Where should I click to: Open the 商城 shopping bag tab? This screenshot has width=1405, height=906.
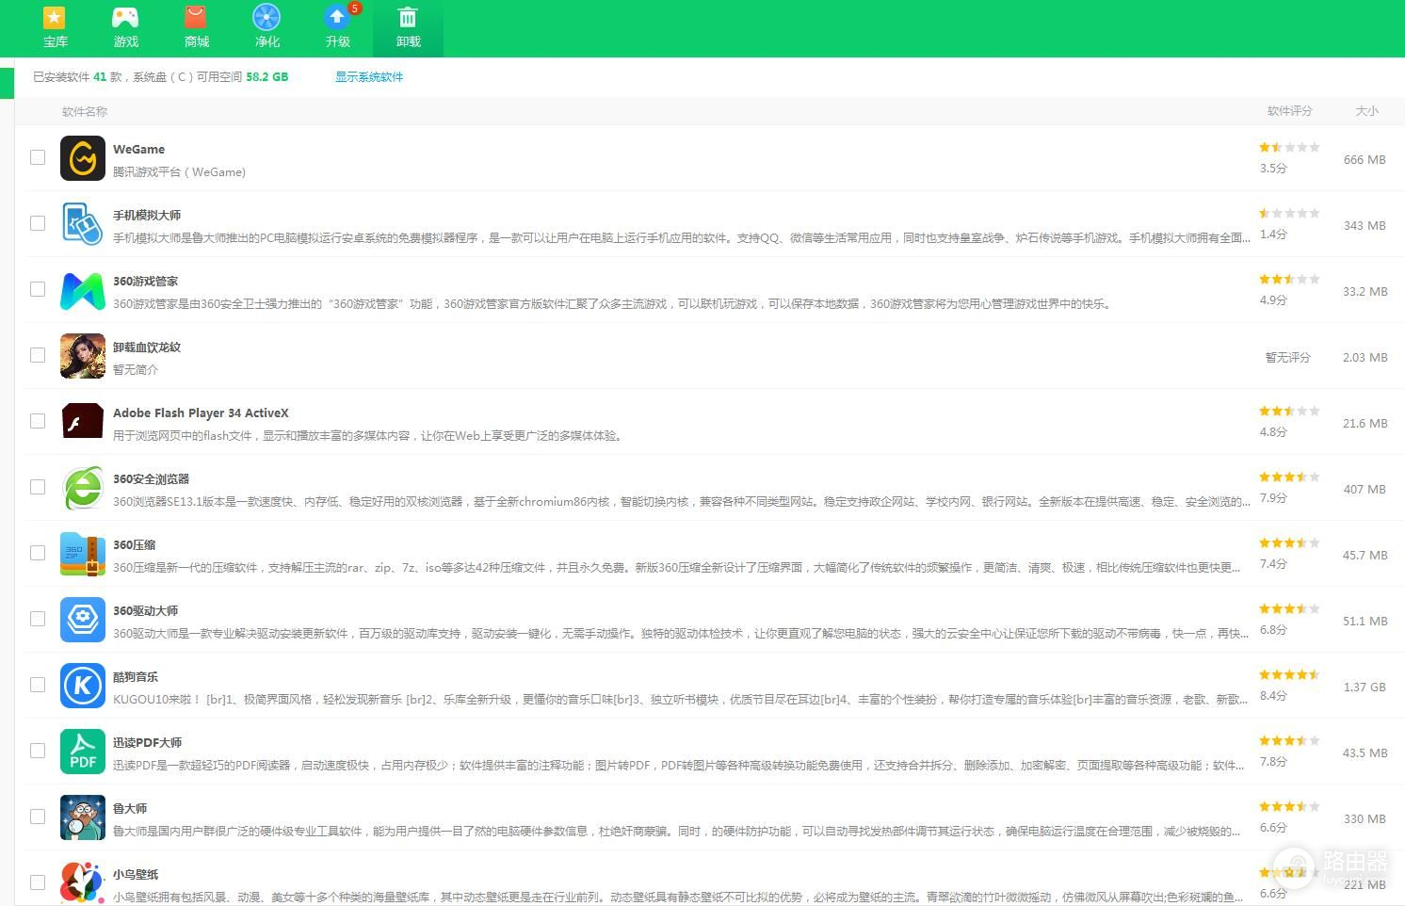point(196,28)
